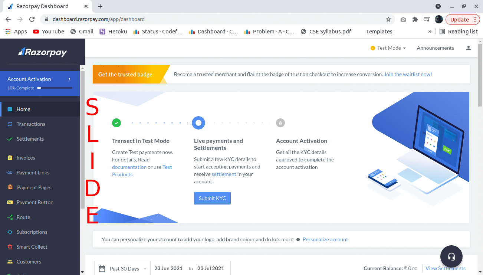The width and height of the screenshot is (483, 275).
Task: Click the 23 Jul 2021 end date
Action: pyautogui.click(x=211, y=268)
